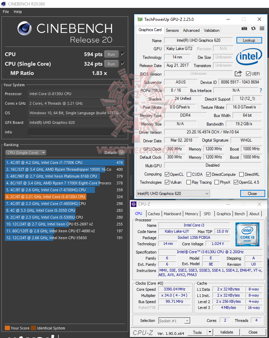Open the Tools dropdown arrow in CPU-Z

click(210, 332)
